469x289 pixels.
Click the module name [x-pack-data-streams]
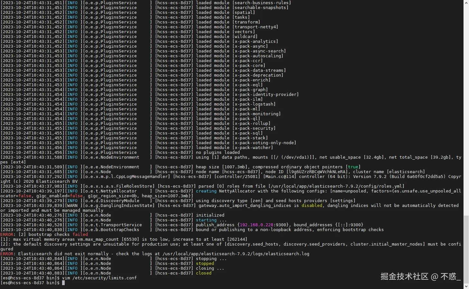tap(259, 70)
